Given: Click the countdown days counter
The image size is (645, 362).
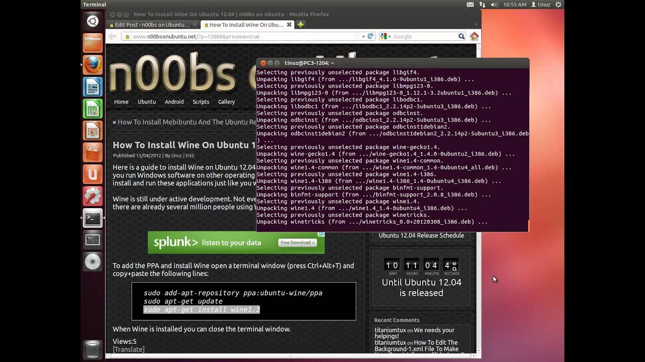Looking at the screenshot, I should pyautogui.click(x=392, y=265).
